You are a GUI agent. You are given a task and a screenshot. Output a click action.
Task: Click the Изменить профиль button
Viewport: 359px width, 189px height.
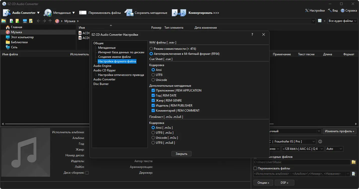coord(340,131)
